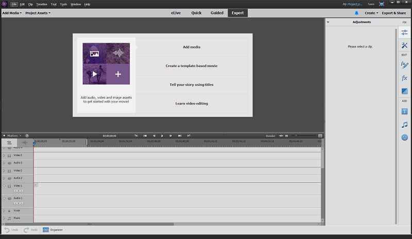
Task: Collapse the Adjustments panel double-arrow
Action: point(328,22)
